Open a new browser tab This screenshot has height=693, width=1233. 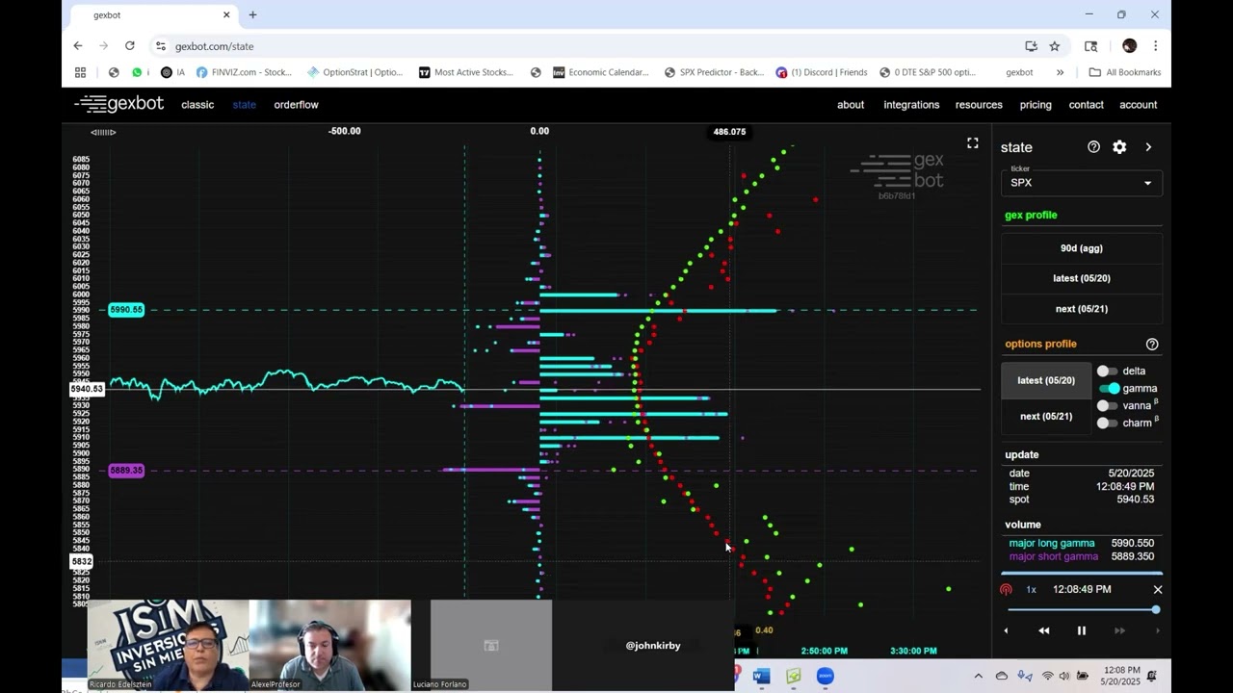click(x=252, y=14)
